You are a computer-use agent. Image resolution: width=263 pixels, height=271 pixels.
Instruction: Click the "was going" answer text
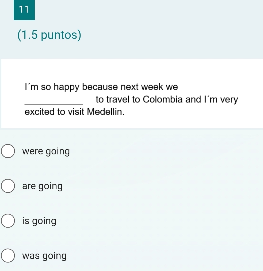(44, 256)
